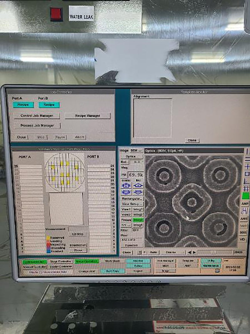Click the left arrow stepper
This screenshot has width=250, height=334.
[189, 252]
